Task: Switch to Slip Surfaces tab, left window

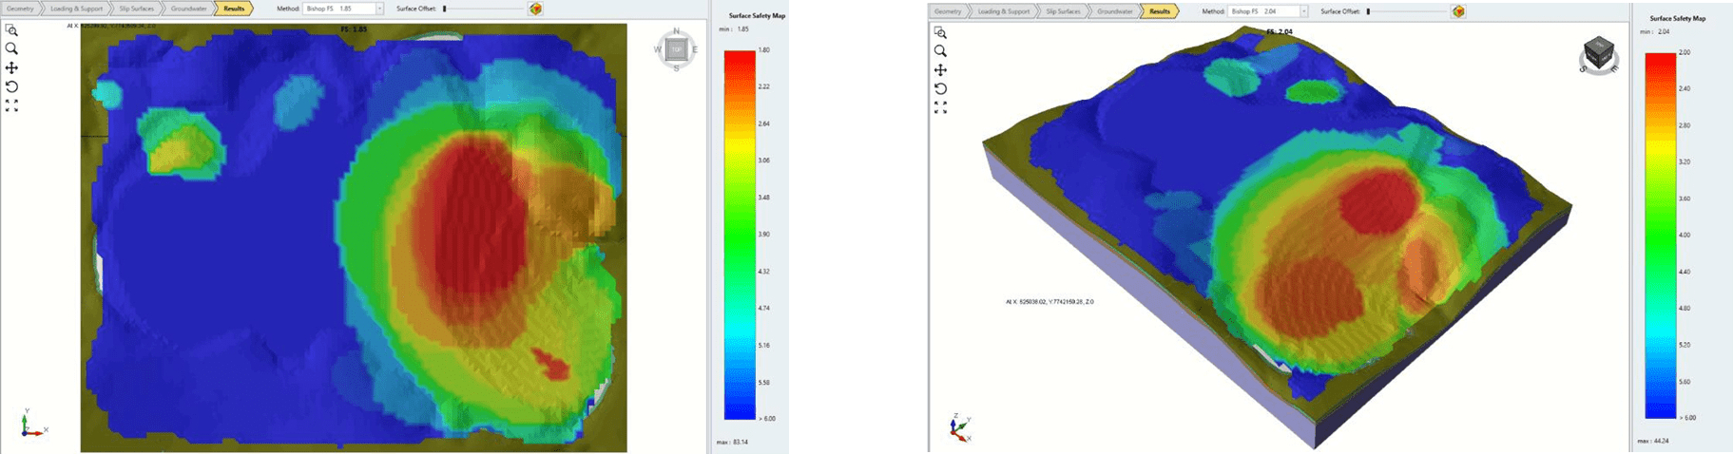Action: (135, 9)
